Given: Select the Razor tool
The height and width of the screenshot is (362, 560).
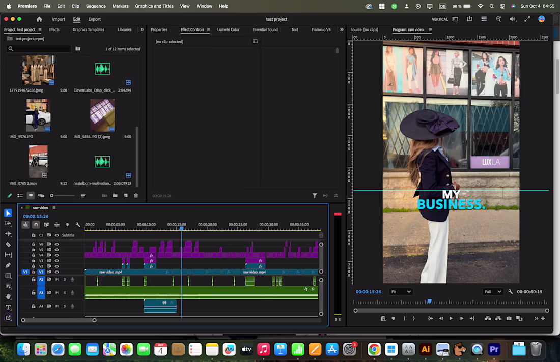Looking at the screenshot, I should (x=8, y=245).
